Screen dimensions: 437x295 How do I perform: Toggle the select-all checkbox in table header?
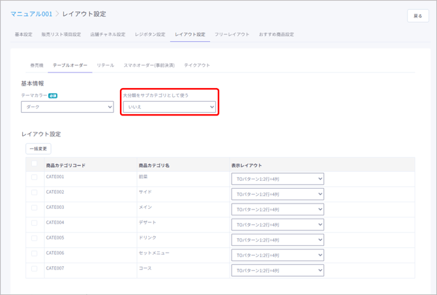[35, 164]
